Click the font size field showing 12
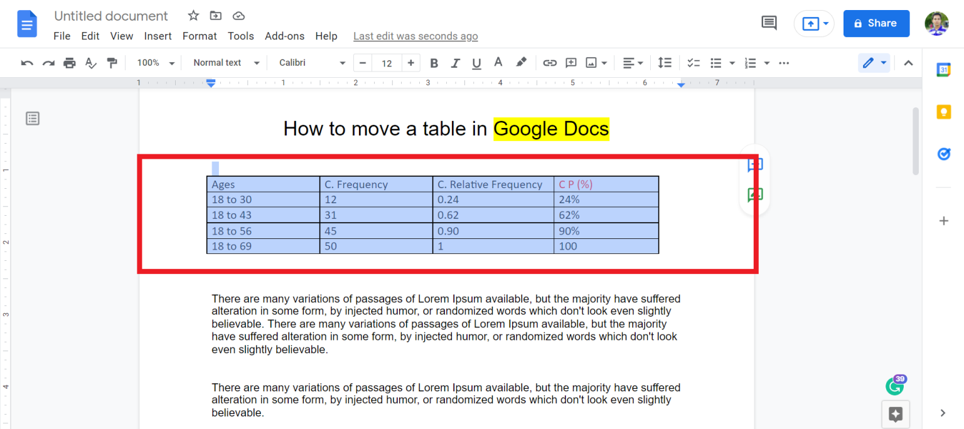 coord(387,63)
